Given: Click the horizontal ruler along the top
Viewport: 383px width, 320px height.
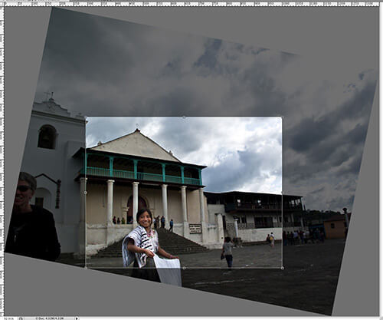Looking at the screenshot, I should click(191, 5).
